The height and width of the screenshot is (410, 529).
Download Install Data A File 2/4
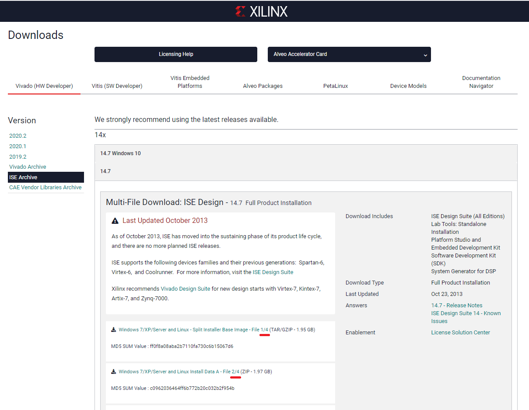[x=179, y=372]
